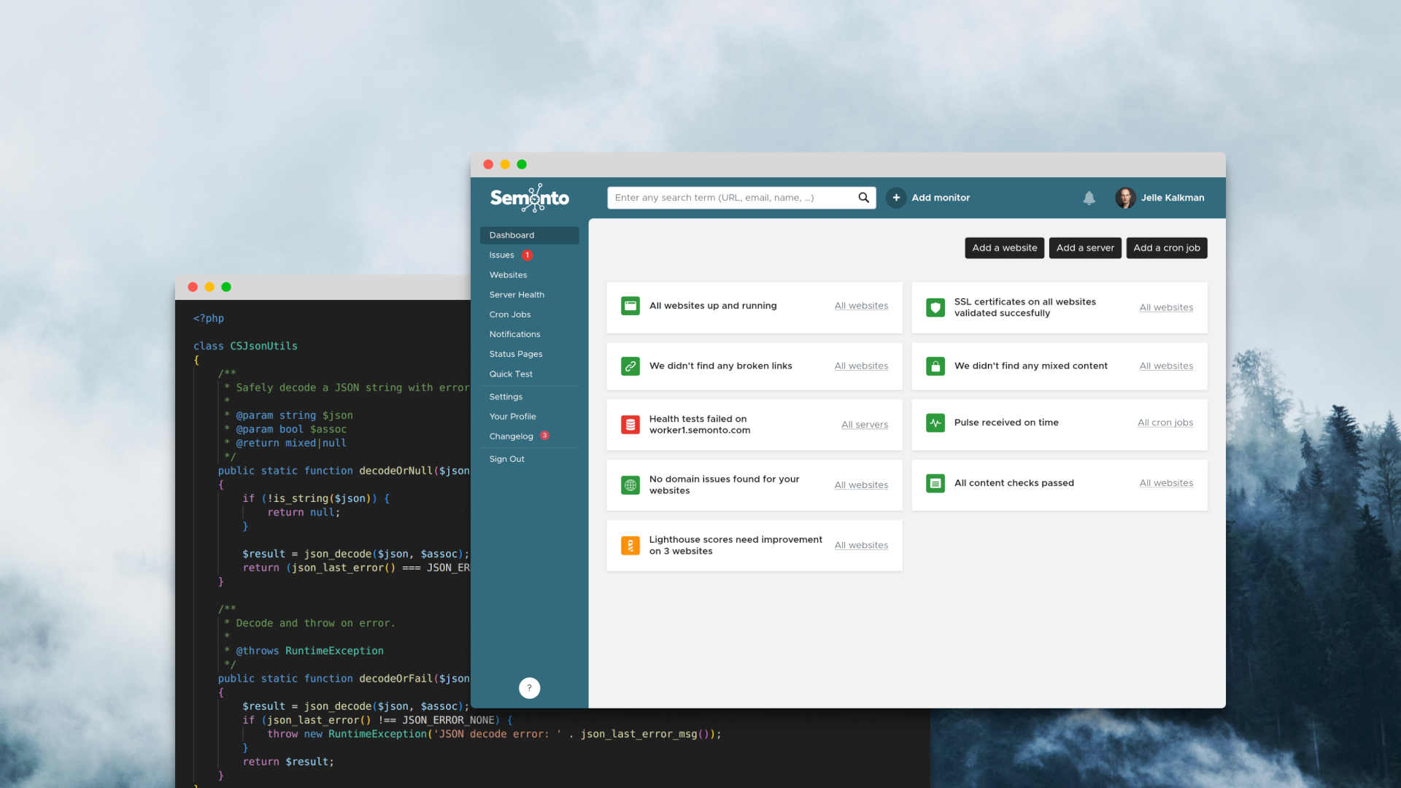
Task: Go to Server Health in sidebar
Action: (x=517, y=295)
